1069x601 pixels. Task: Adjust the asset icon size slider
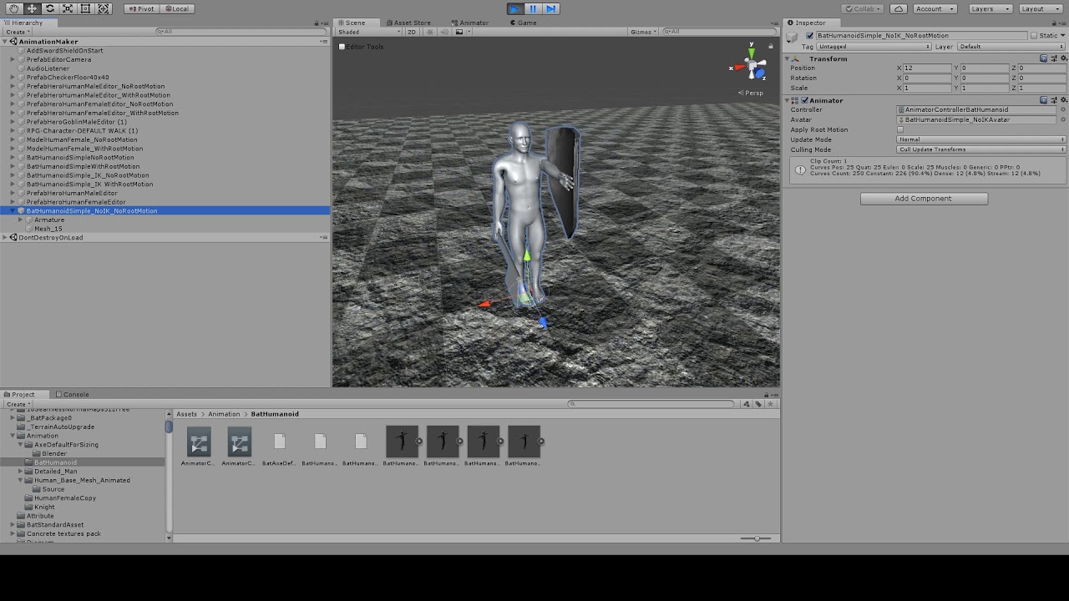(756, 538)
